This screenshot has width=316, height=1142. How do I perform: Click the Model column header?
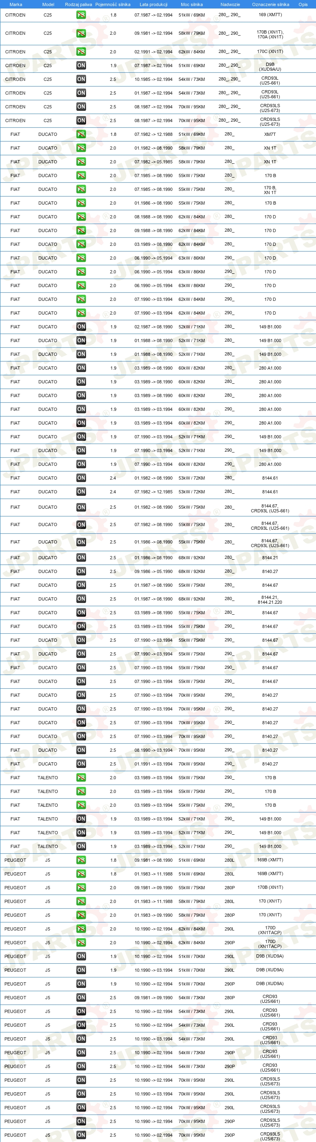pyautogui.click(x=48, y=4)
